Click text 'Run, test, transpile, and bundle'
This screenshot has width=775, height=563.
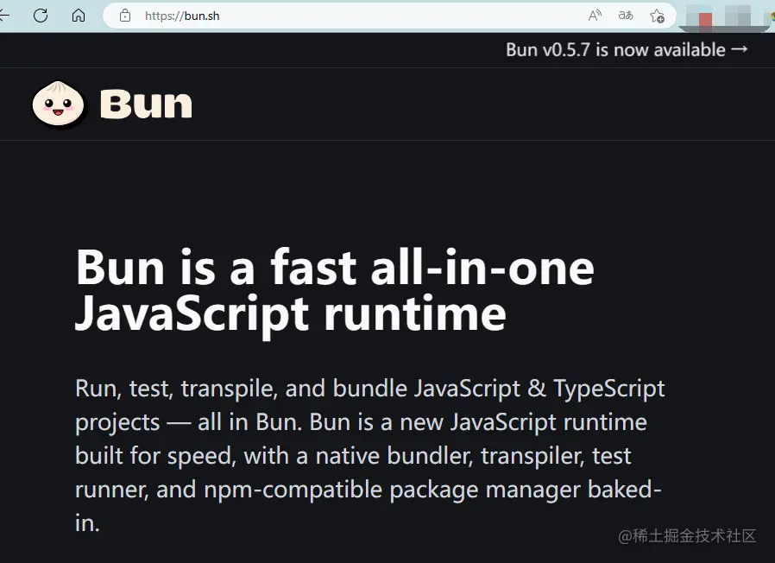[242, 389]
